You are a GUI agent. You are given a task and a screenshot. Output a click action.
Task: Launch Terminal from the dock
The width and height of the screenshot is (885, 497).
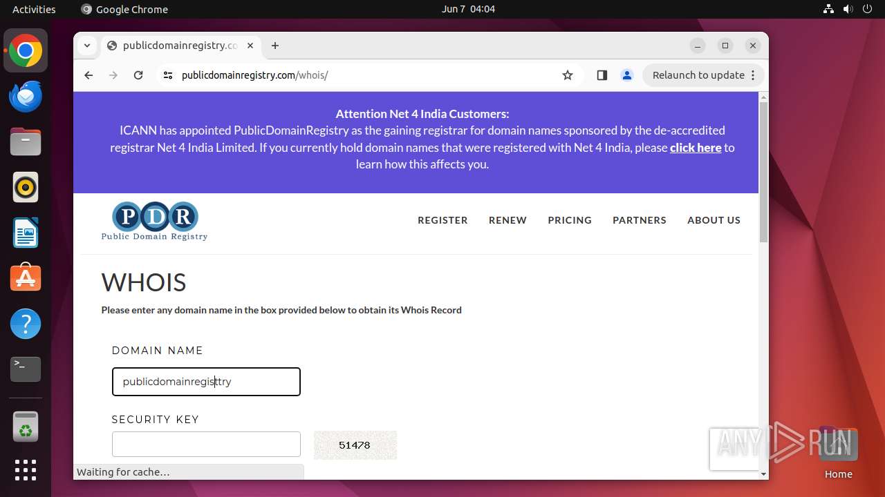pyautogui.click(x=26, y=369)
